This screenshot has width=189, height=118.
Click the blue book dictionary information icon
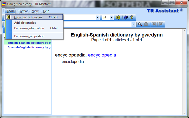[x=125, y=17]
